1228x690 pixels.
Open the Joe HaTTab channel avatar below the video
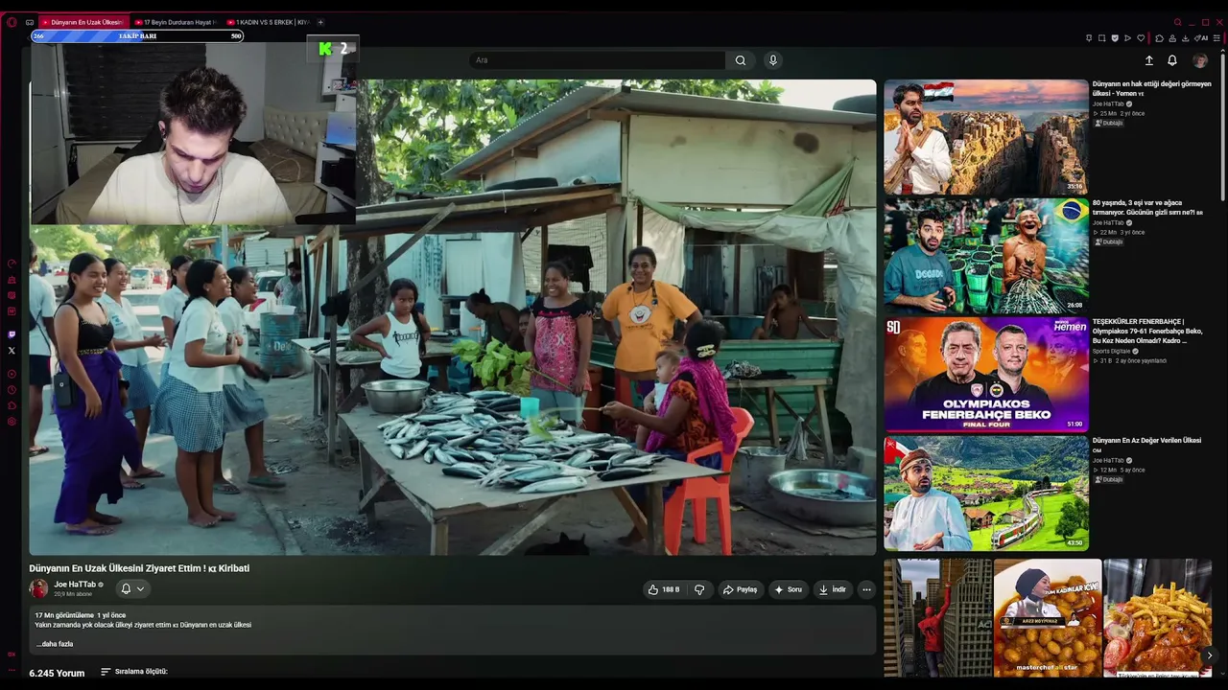pos(38,588)
